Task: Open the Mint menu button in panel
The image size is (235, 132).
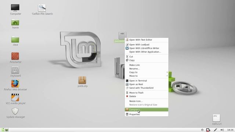Action: [x=3, y=130]
